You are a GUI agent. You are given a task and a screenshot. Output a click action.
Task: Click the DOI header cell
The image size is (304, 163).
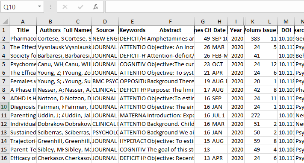286,30
